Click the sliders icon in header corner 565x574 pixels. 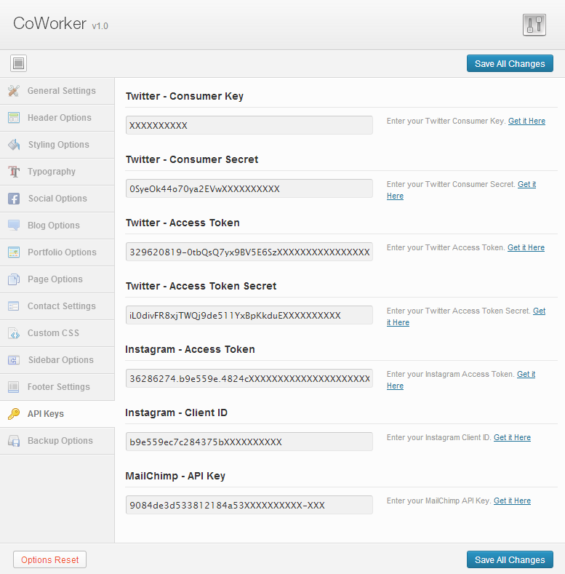coord(534,25)
